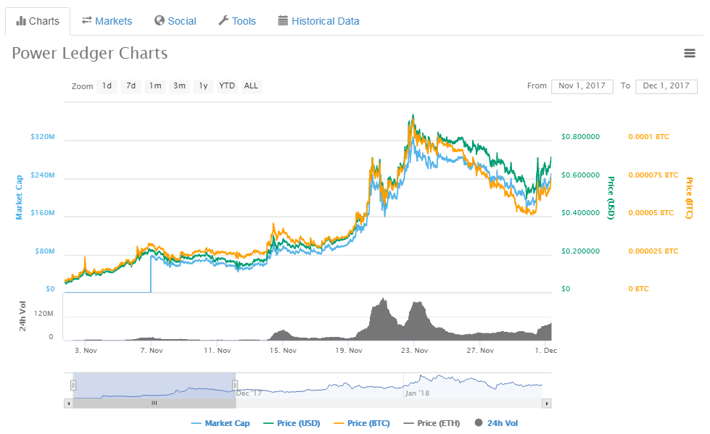Click the '120M' volume axis label
The height and width of the screenshot is (434, 710).
coord(44,314)
